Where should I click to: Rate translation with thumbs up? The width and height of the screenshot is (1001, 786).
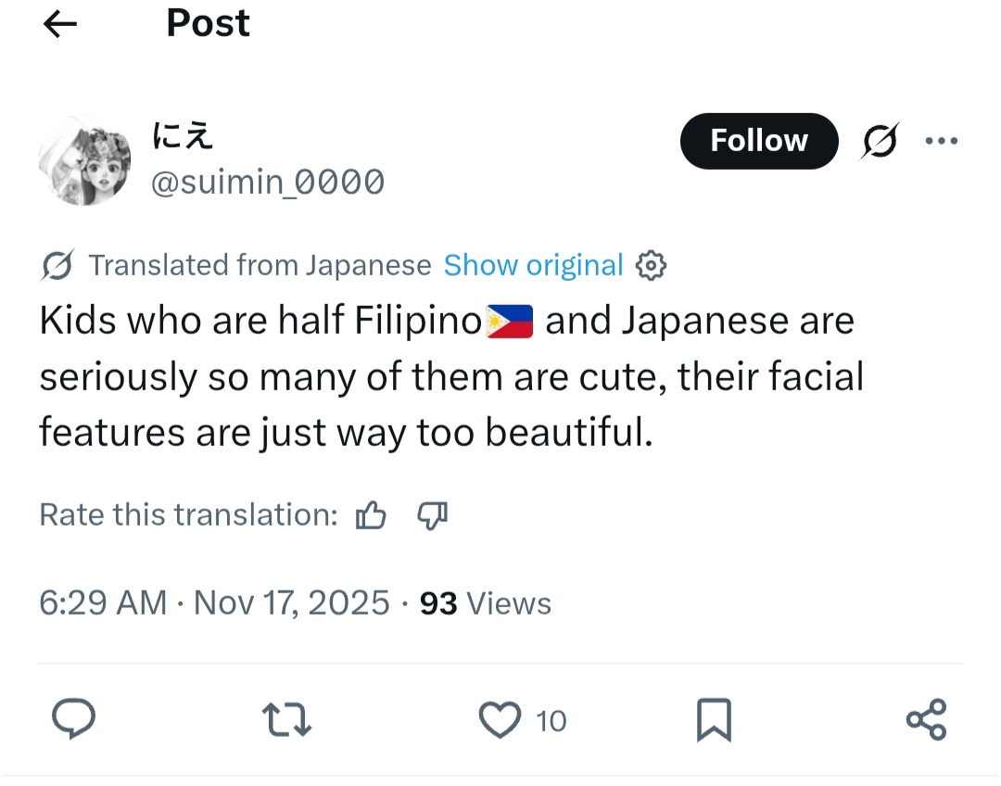pyautogui.click(x=371, y=514)
